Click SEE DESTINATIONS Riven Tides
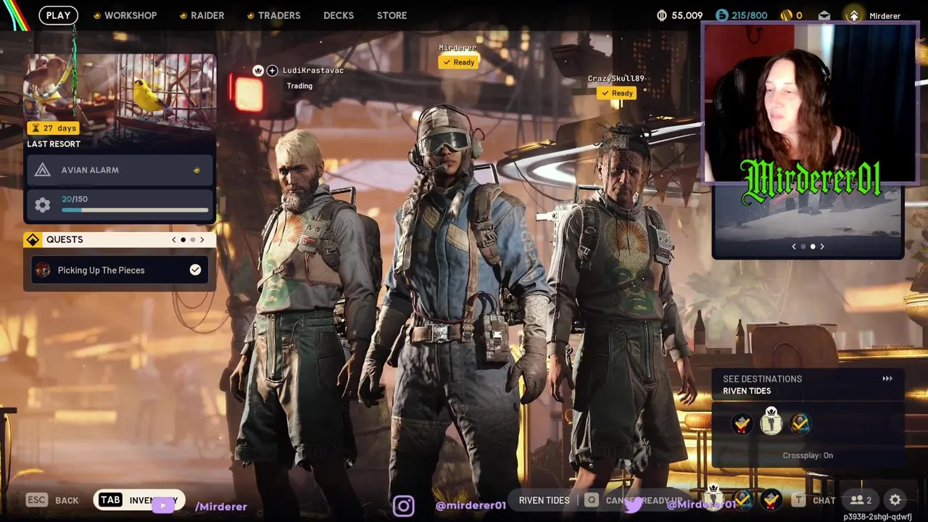Screen dimensions: 928x522 [808, 384]
